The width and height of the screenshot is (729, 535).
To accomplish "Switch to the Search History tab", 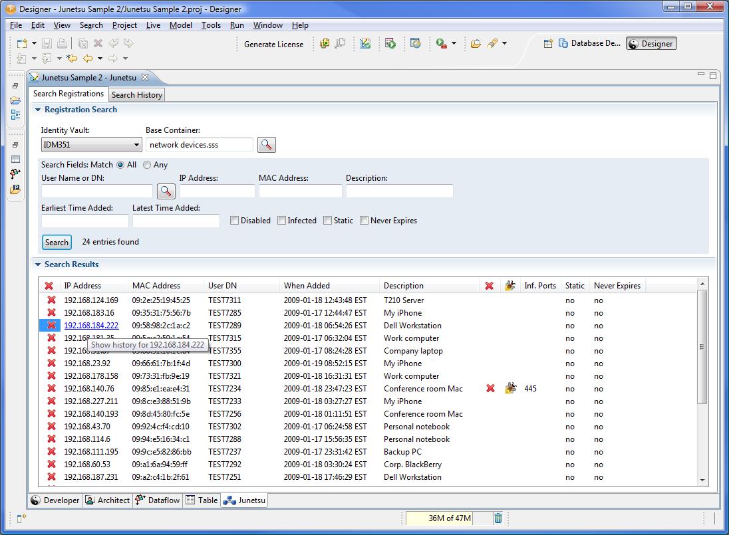I will point(136,95).
